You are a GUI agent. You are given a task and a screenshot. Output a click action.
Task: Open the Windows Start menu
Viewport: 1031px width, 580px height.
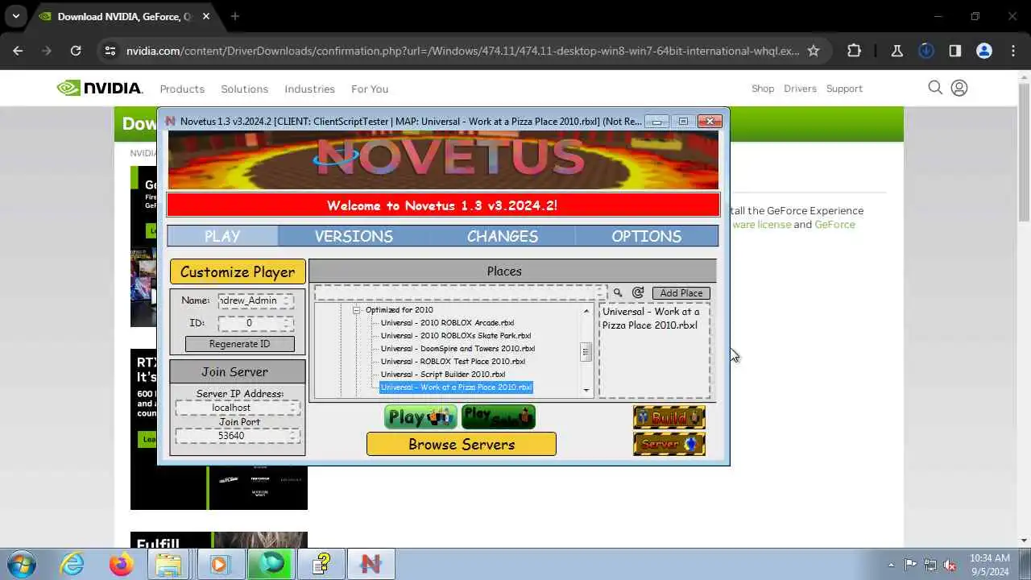pyautogui.click(x=21, y=563)
